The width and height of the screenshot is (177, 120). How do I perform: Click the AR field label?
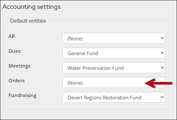pos(11,36)
